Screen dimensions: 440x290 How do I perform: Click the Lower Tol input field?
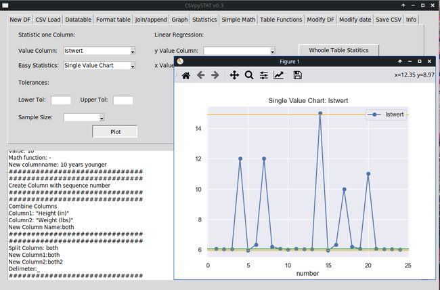(x=61, y=100)
